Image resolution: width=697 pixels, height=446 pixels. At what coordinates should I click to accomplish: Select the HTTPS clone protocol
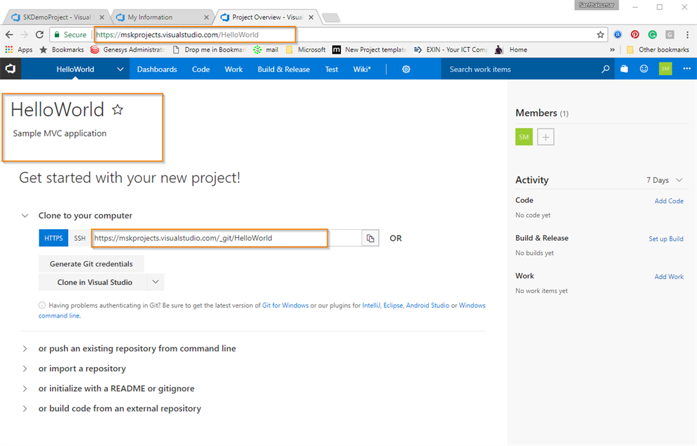[x=53, y=238]
